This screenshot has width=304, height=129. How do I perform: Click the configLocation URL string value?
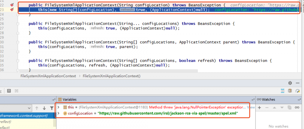coord(168,113)
